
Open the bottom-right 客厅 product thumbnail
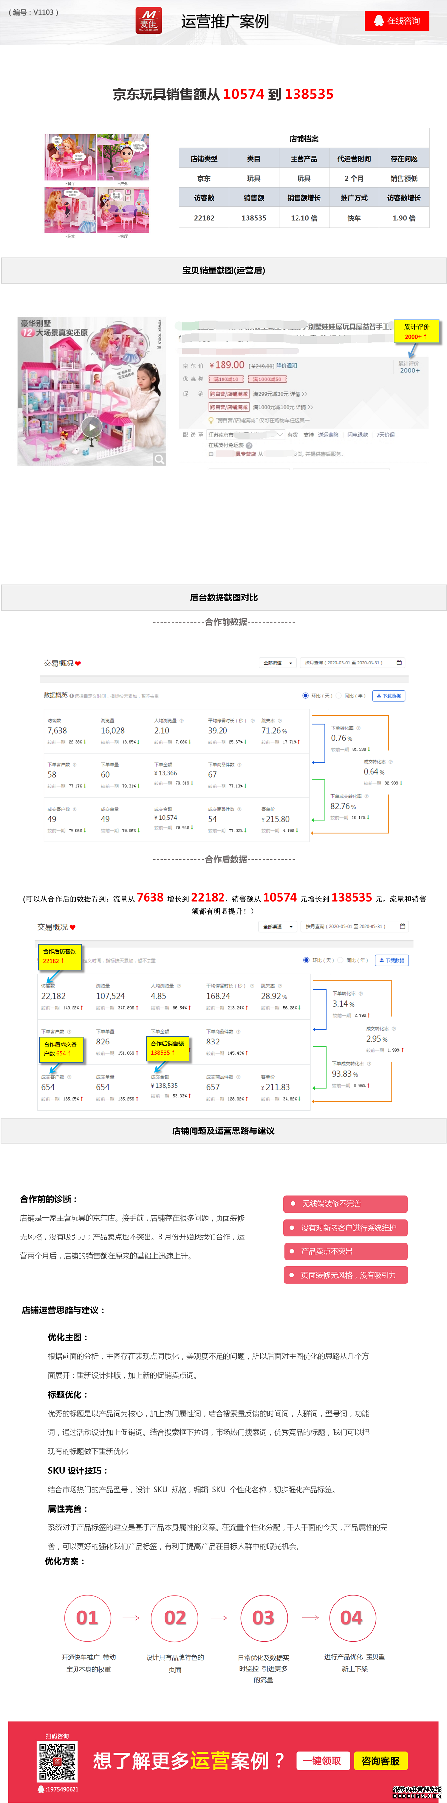point(123,209)
